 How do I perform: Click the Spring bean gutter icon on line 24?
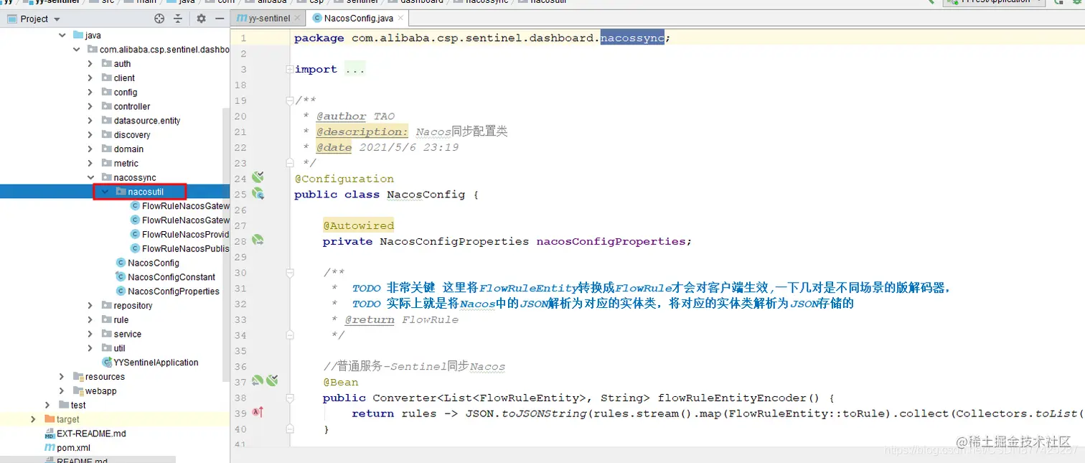[x=258, y=177]
